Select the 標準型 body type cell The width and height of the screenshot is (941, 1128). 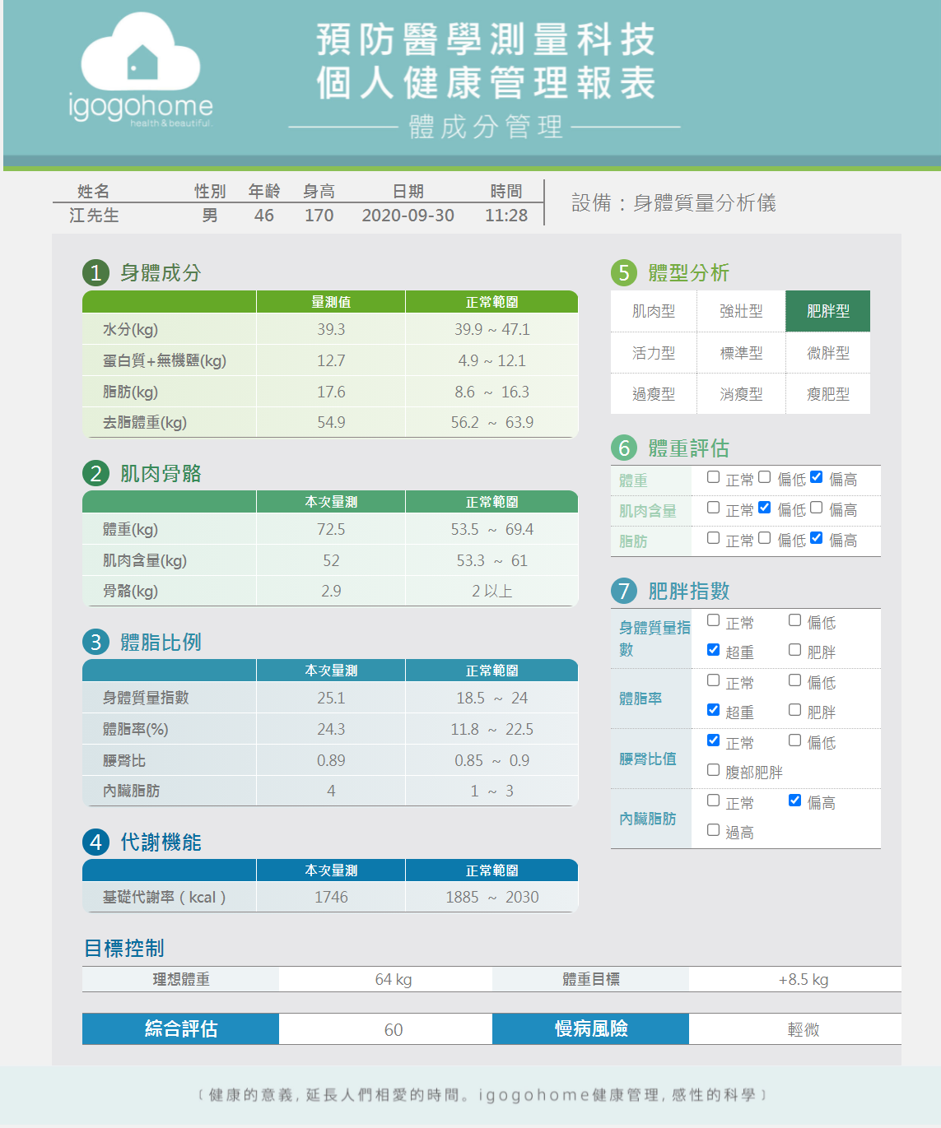click(741, 353)
